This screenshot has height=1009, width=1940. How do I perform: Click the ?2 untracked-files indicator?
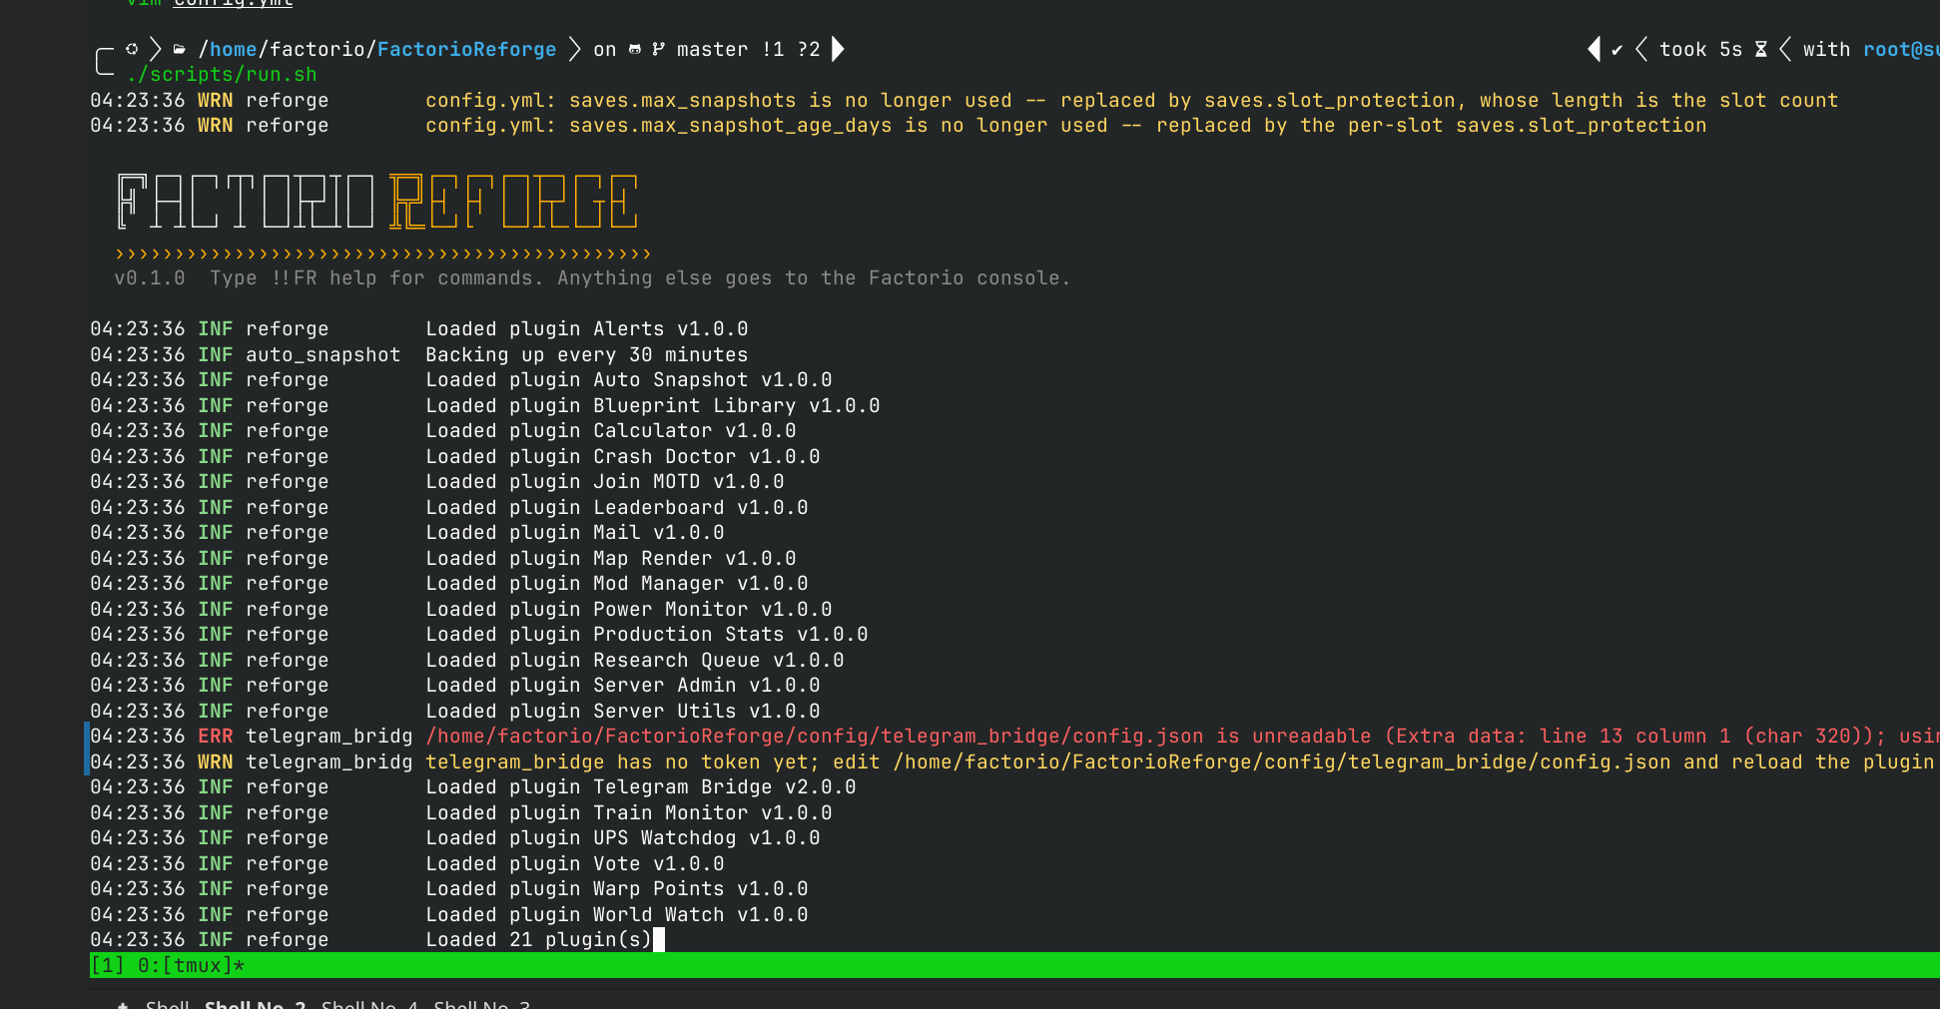pyautogui.click(x=809, y=49)
